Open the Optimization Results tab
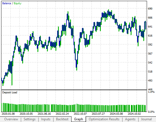This screenshot has height=122, width=156. (x=104, y=119)
